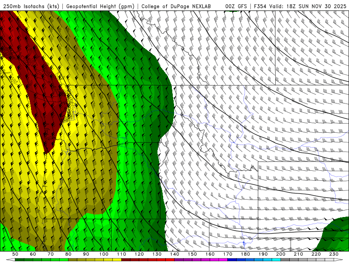Viewport: 349px width, 262px height.
Task: Click the '110' color bar label
Action: [x=122, y=254]
